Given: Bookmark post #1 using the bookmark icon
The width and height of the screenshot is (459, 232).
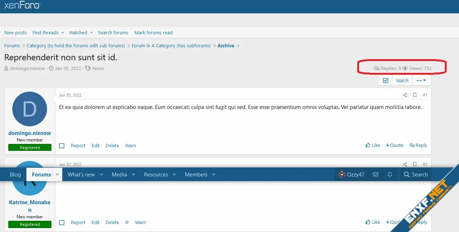Looking at the screenshot, I should pos(415,95).
